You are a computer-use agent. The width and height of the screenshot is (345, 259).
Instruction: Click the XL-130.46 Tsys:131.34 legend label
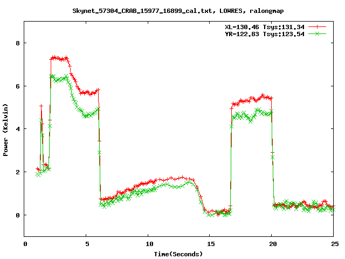(x=265, y=27)
